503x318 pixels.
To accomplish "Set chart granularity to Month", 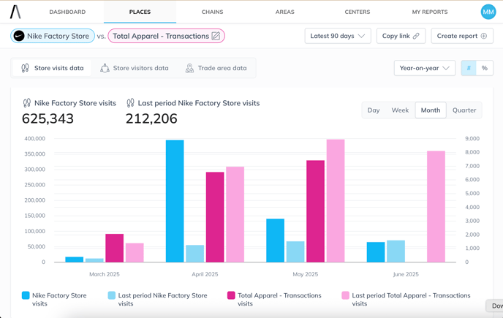I will coord(431,110).
